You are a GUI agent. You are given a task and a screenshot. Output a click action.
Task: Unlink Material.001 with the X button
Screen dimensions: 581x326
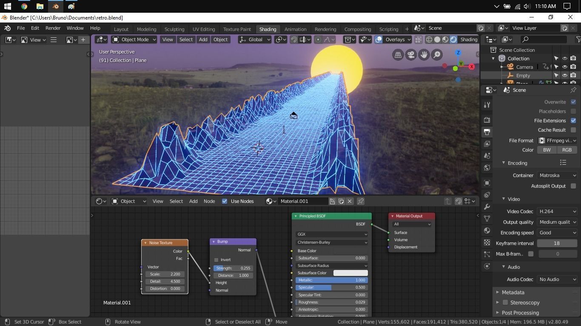350,201
